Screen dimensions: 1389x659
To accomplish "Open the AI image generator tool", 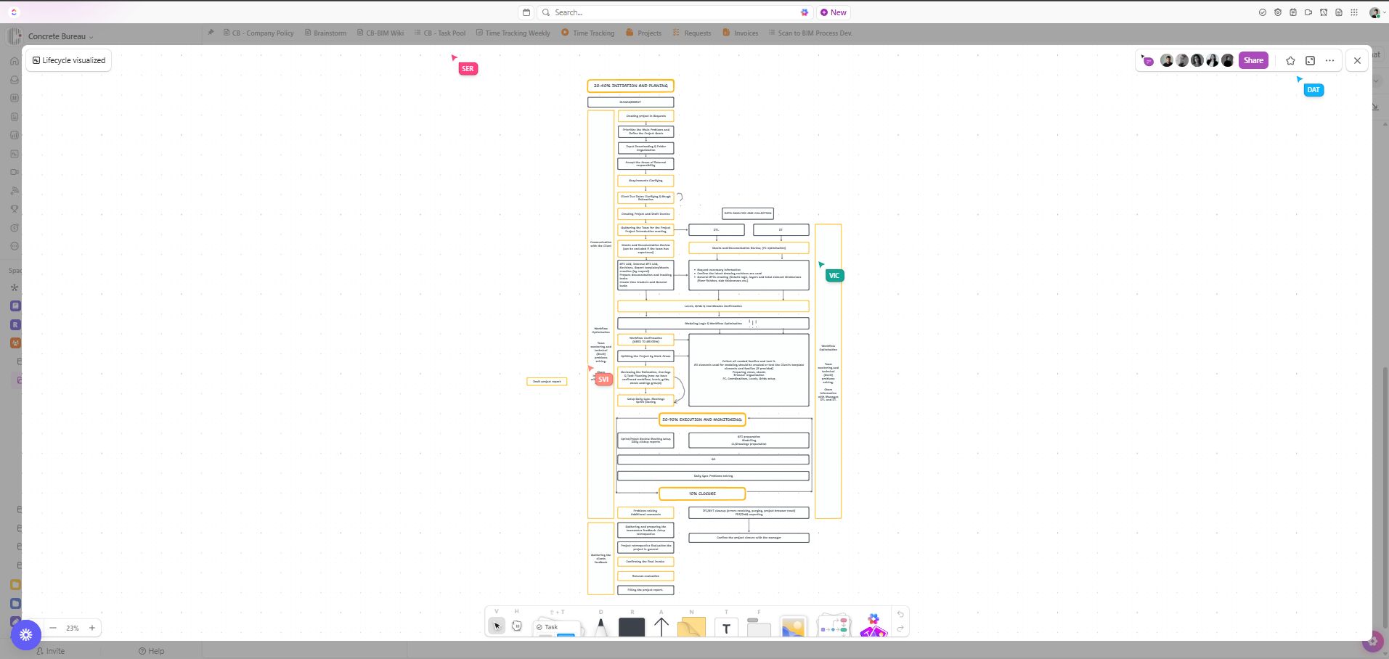I will click(873, 626).
